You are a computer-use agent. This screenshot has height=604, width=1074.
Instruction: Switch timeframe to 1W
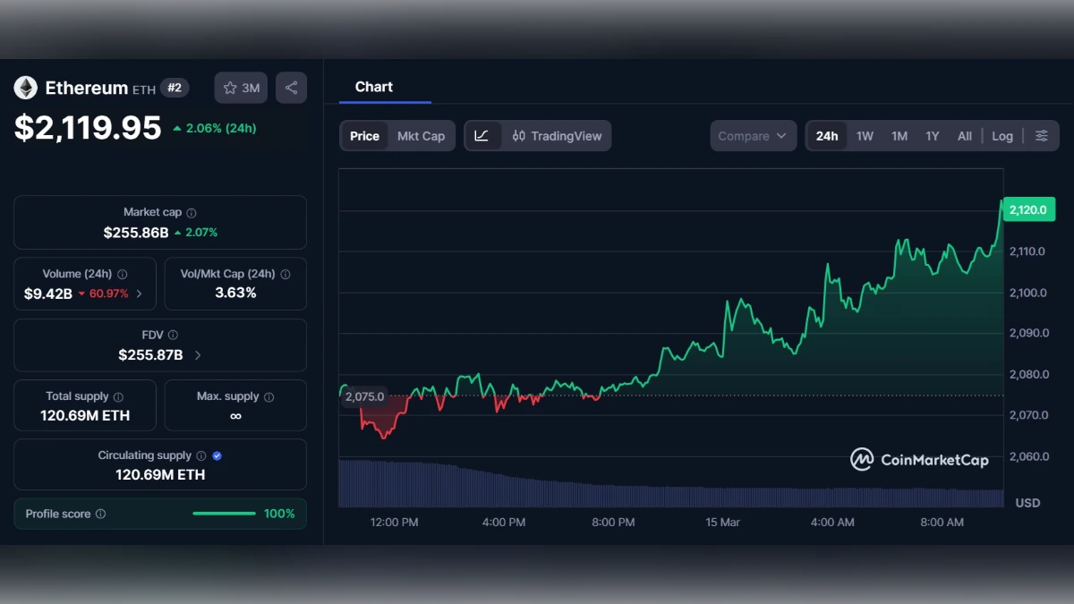pos(865,135)
